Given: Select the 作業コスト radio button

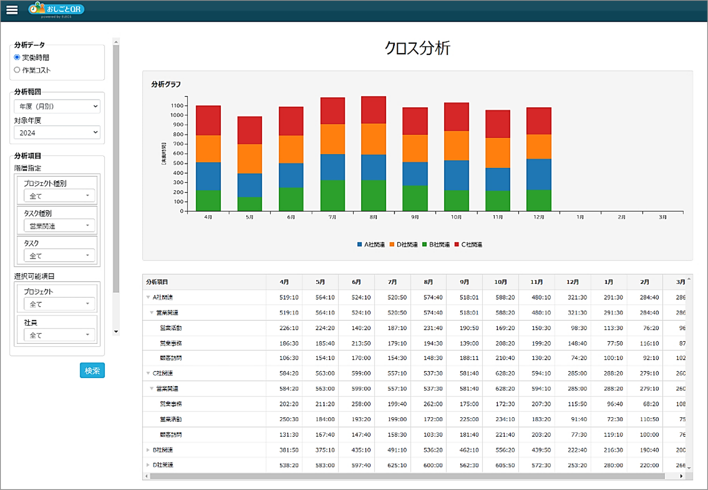Looking at the screenshot, I should pos(17,70).
